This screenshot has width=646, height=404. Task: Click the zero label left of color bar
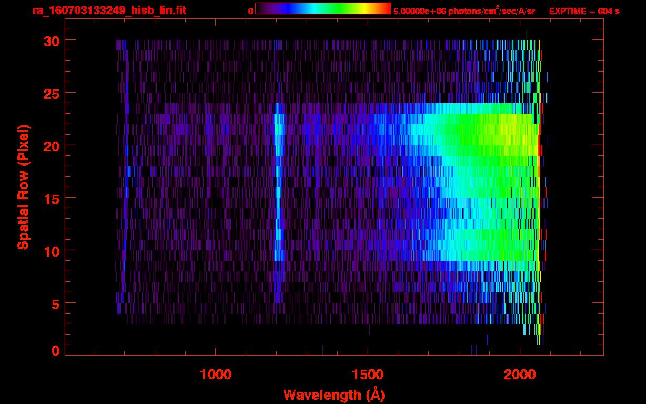pyautogui.click(x=250, y=11)
